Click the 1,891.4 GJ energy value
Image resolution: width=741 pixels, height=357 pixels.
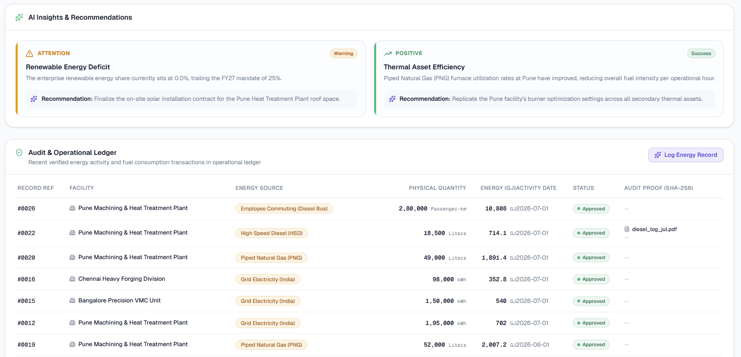pyautogui.click(x=499, y=258)
